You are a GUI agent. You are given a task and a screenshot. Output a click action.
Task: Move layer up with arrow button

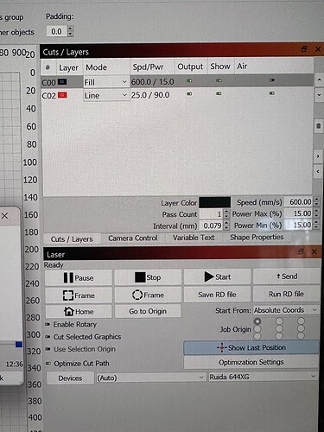[319, 79]
